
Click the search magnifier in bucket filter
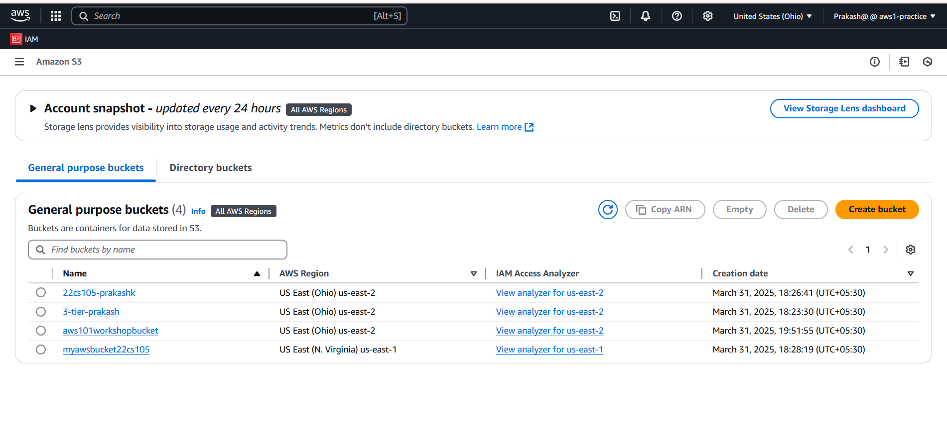(41, 250)
